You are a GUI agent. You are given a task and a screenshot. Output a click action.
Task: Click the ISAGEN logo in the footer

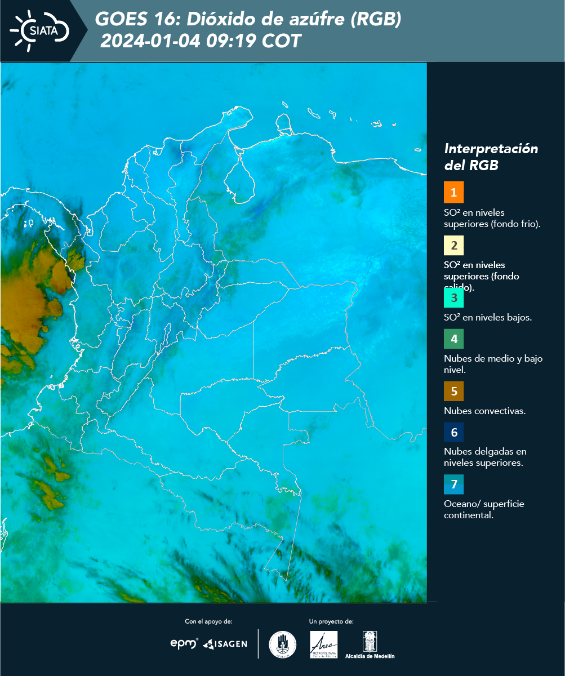pos(225,643)
